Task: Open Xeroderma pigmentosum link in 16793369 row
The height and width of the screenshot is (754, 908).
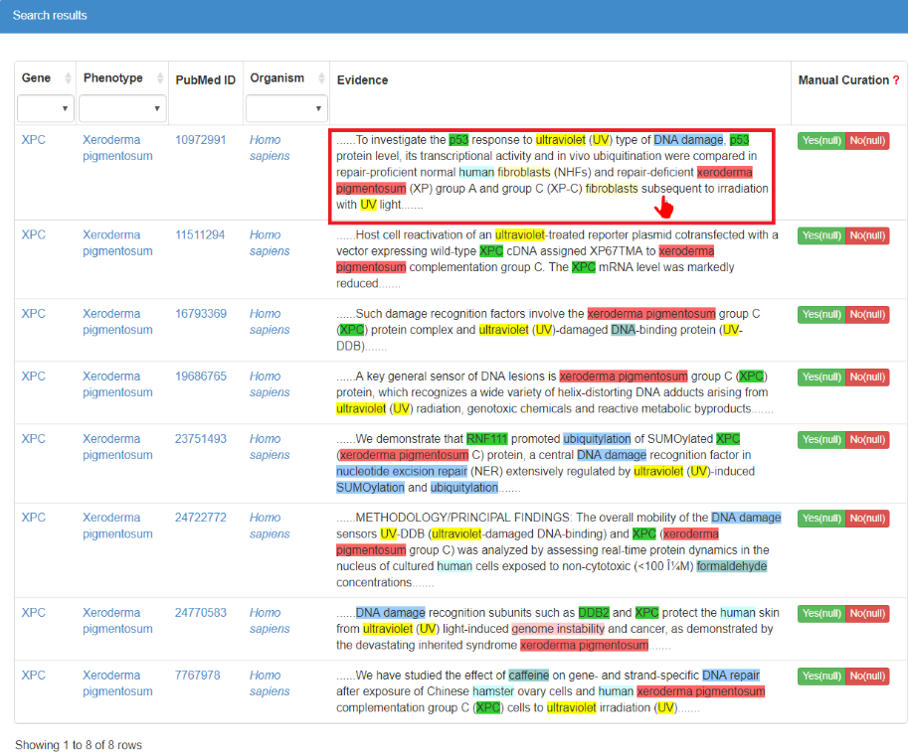Action: [117, 322]
